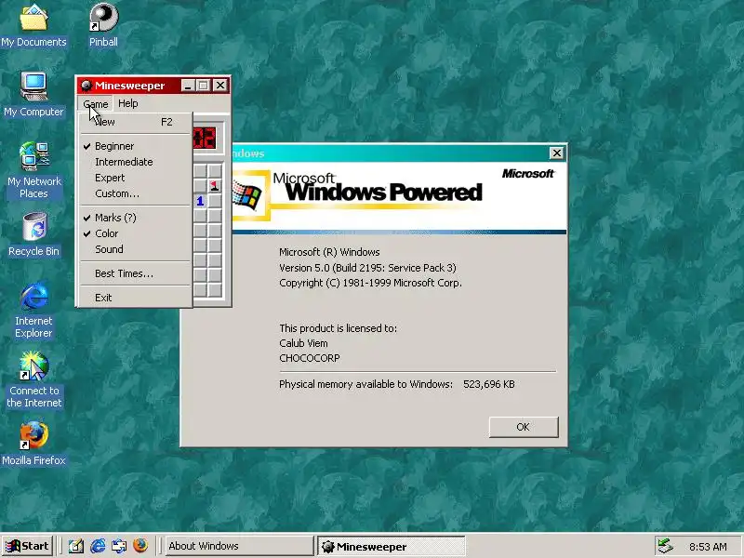Viewport: 744px width, 558px height.
Task: Click the Minesweeper cell showing 1
Action: tap(200, 201)
